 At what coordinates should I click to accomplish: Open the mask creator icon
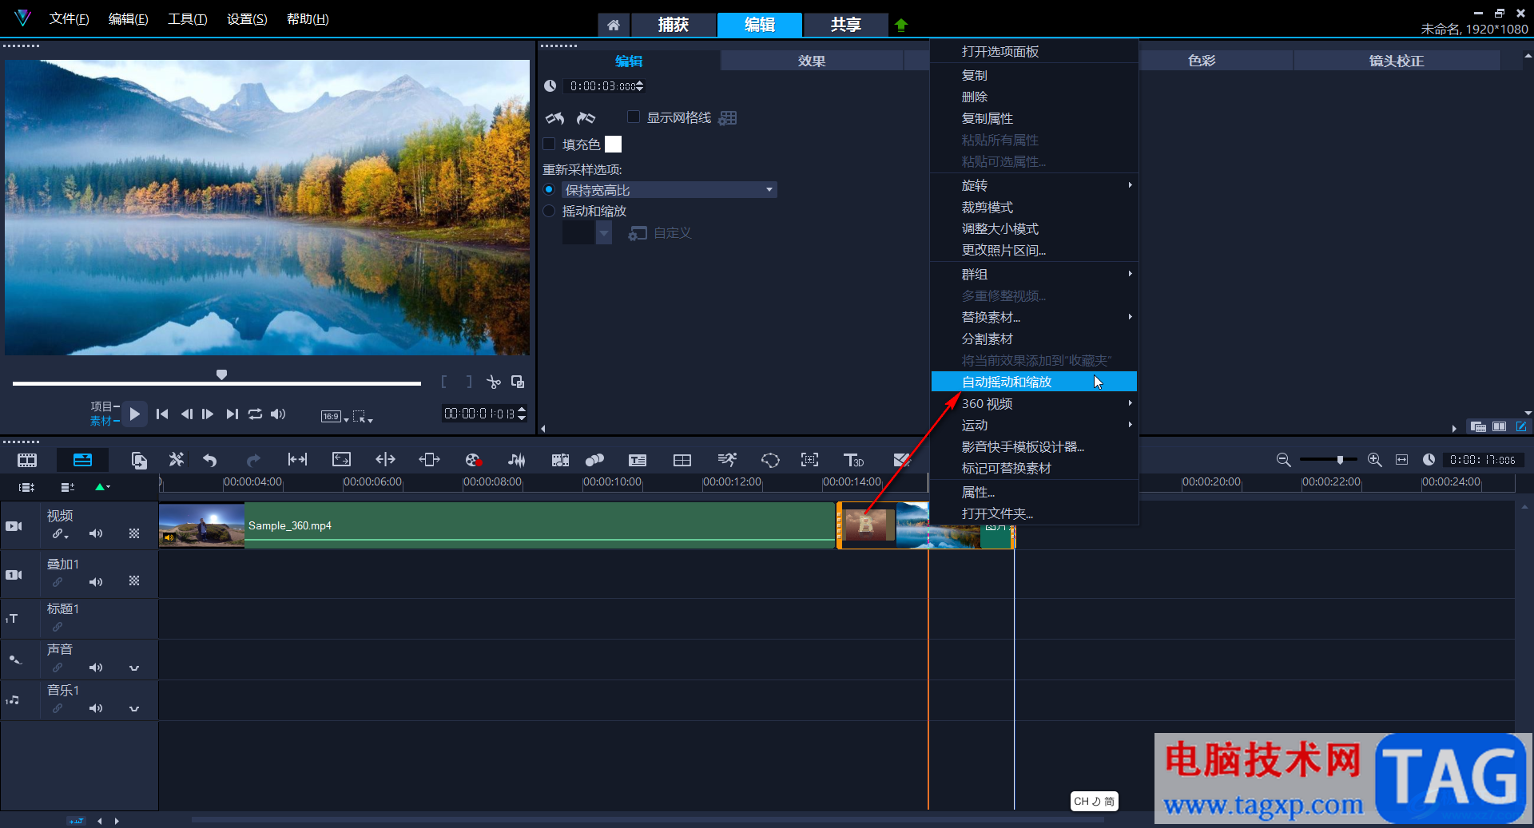(770, 460)
